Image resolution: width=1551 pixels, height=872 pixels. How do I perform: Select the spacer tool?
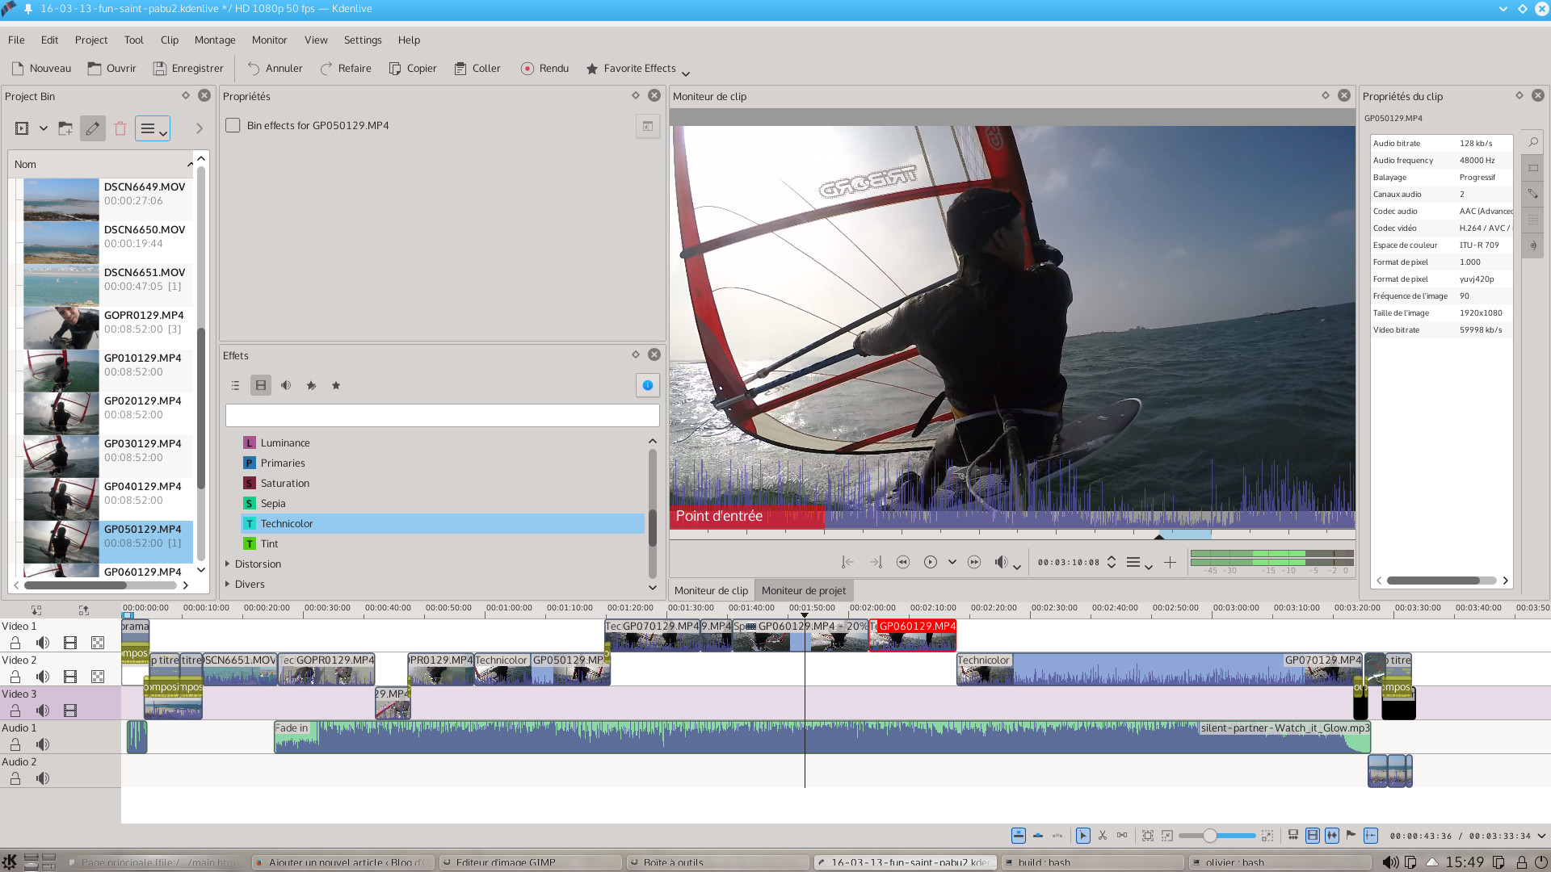(1122, 836)
